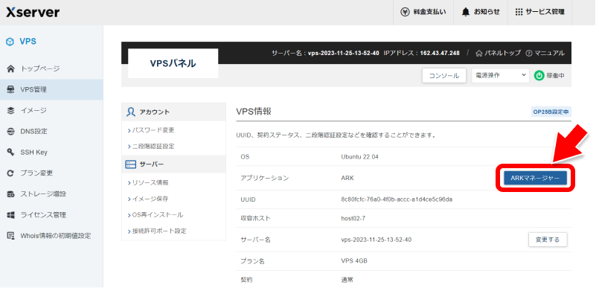Click the 通常 contract value
Screen dimensions: 599x288
[x=347, y=280]
